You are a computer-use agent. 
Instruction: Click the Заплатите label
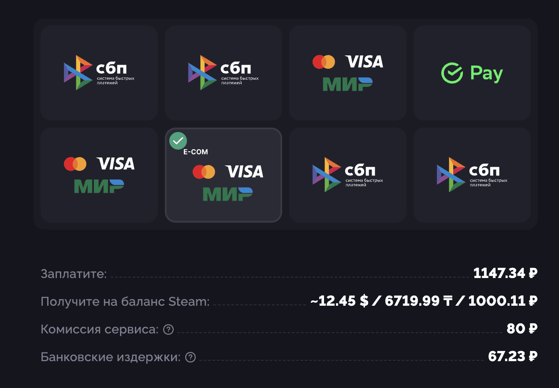[x=74, y=274]
